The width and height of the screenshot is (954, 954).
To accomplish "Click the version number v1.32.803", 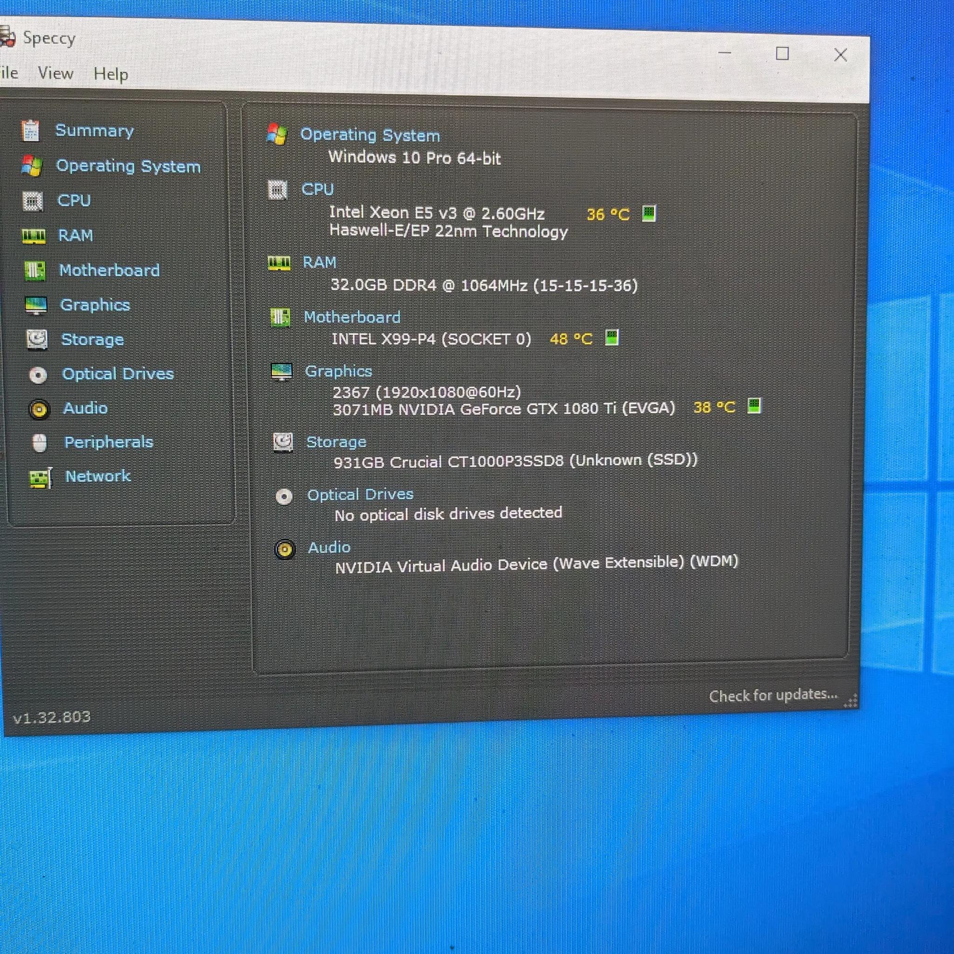I will (x=52, y=717).
